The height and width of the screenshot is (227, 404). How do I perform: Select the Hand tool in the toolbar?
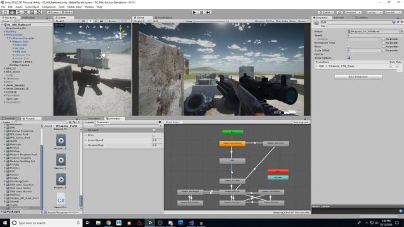[5, 12]
